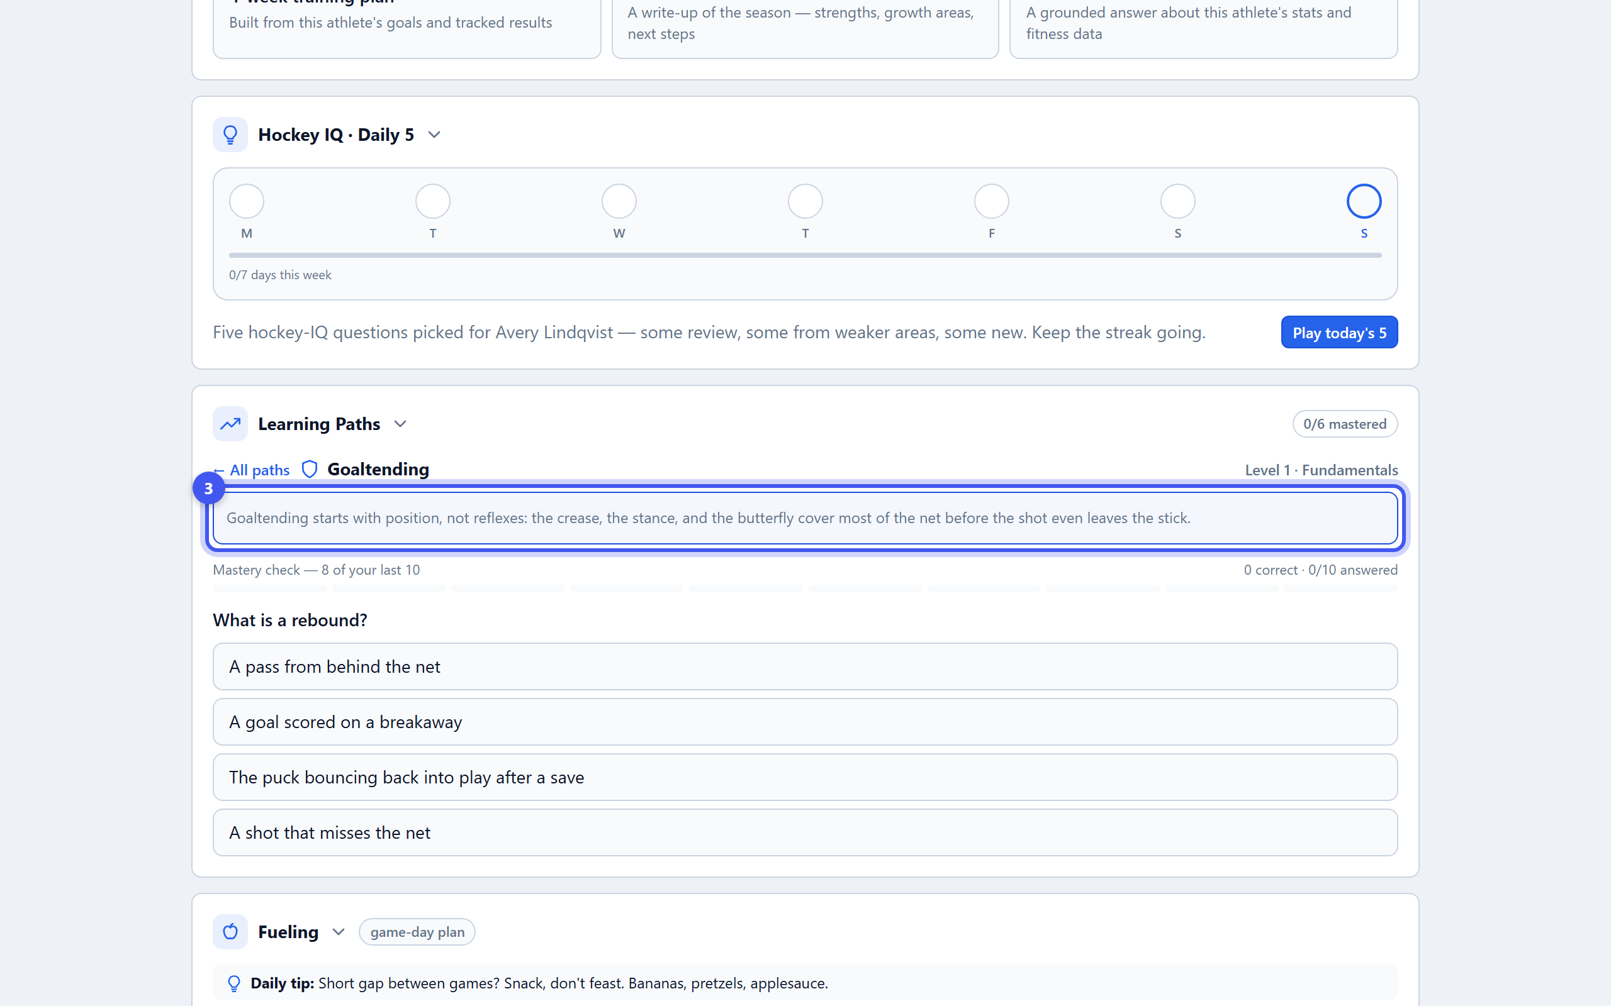
Task: Click the mastery check segmented progress bar
Action: pyautogui.click(x=805, y=588)
